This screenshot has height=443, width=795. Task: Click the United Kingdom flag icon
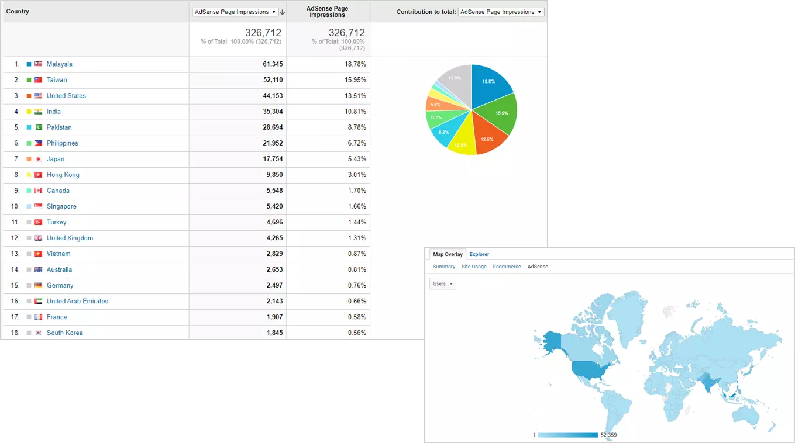click(38, 238)
